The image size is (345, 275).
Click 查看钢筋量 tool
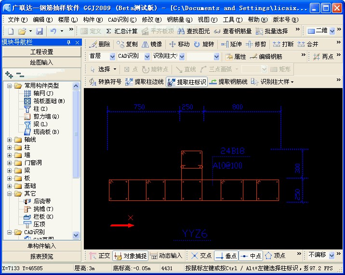[x=233, y=31]
